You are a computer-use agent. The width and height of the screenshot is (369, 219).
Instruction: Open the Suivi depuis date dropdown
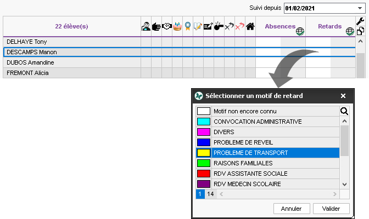coord(360,8)
